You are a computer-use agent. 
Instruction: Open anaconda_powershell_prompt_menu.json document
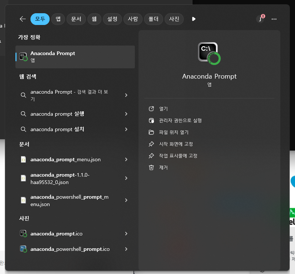[69, 201]
